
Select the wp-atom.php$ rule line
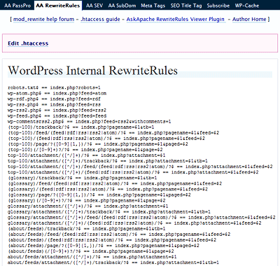[x=57, y=93]
